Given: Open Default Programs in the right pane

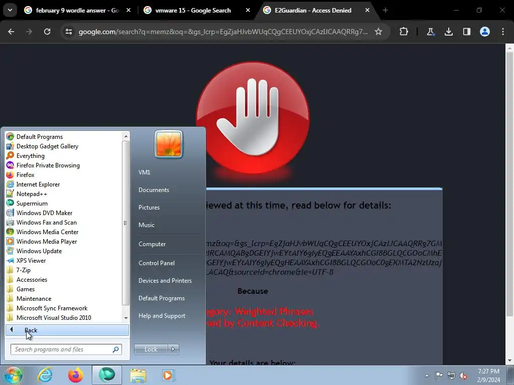Looking at the screenshot, I should coord(161,298).
